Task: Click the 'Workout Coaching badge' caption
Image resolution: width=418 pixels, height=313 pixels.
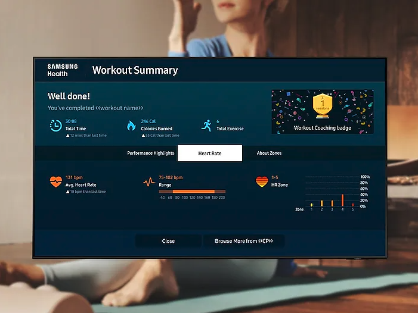Action: click(x=323, y=128)
